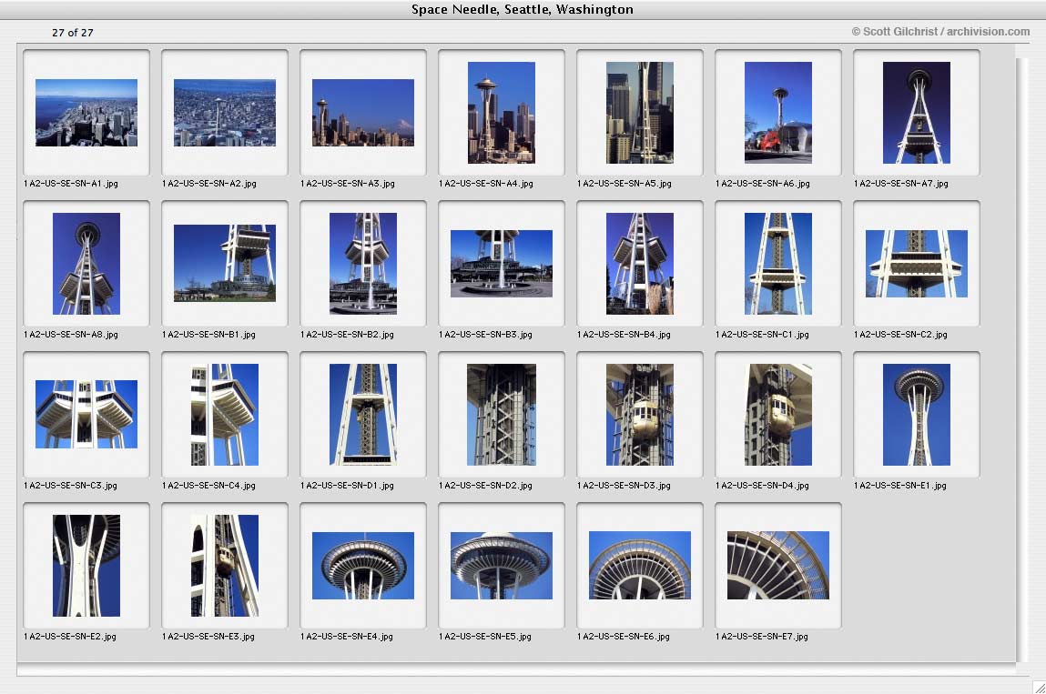Select the label "1A2-US-SE-SN-B3.jpg"
The width and height of the screenshot is (1046, 694).
coord(485,335)
